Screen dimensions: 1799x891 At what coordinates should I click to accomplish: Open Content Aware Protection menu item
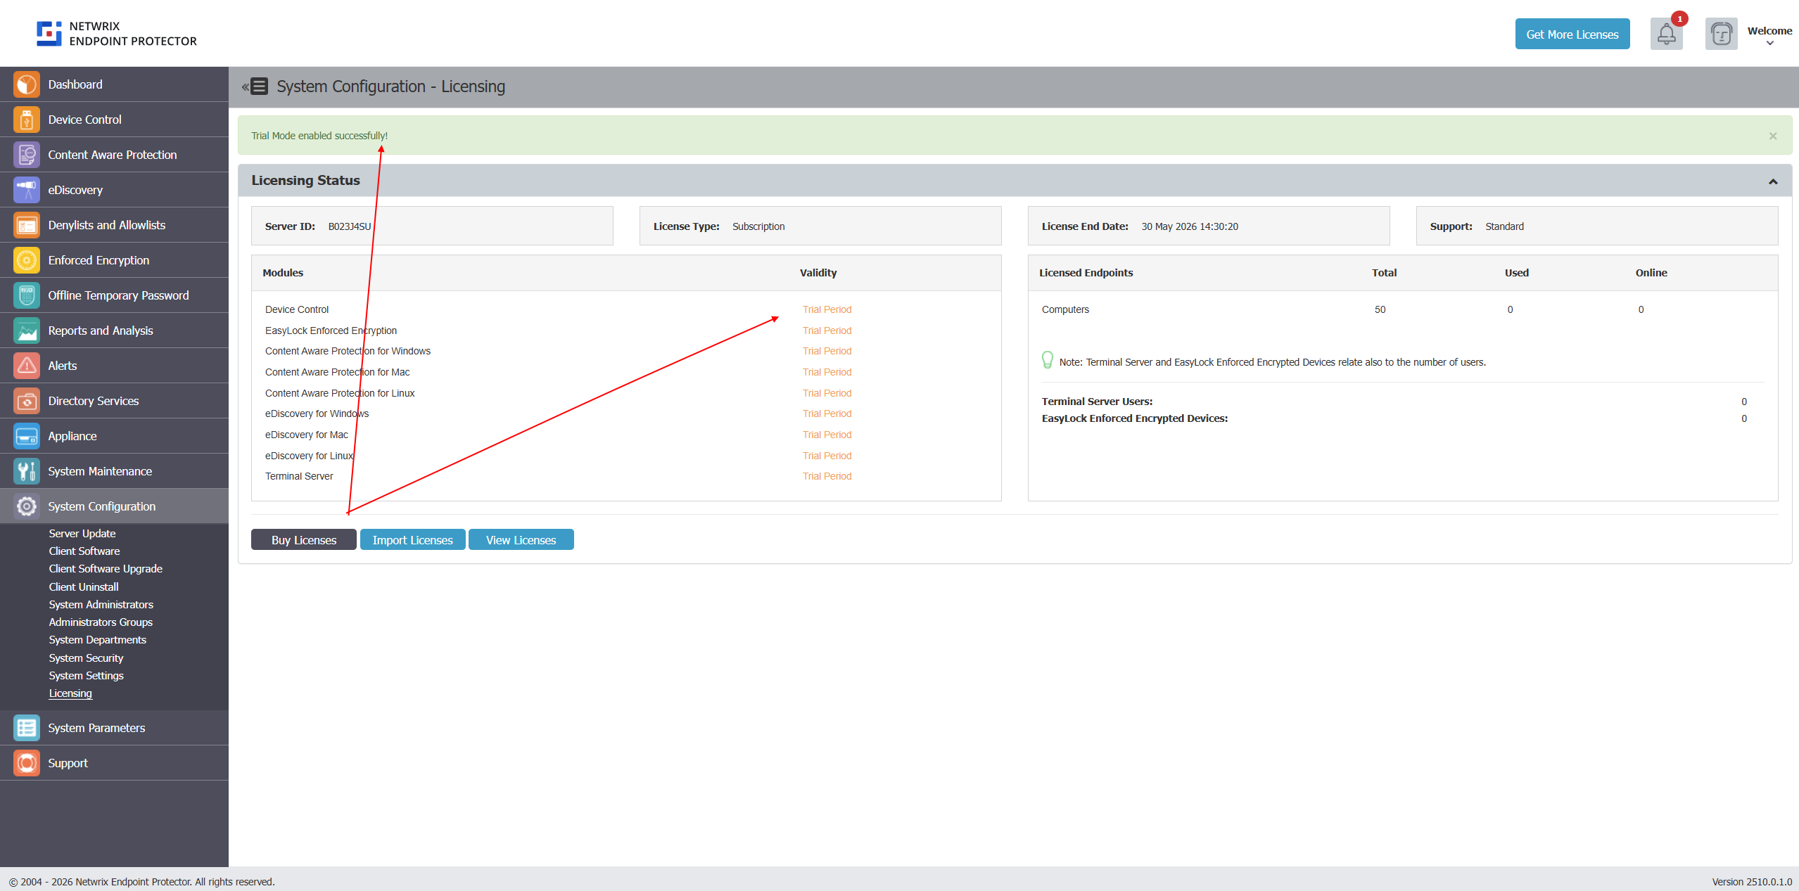[x=114, y=155]
